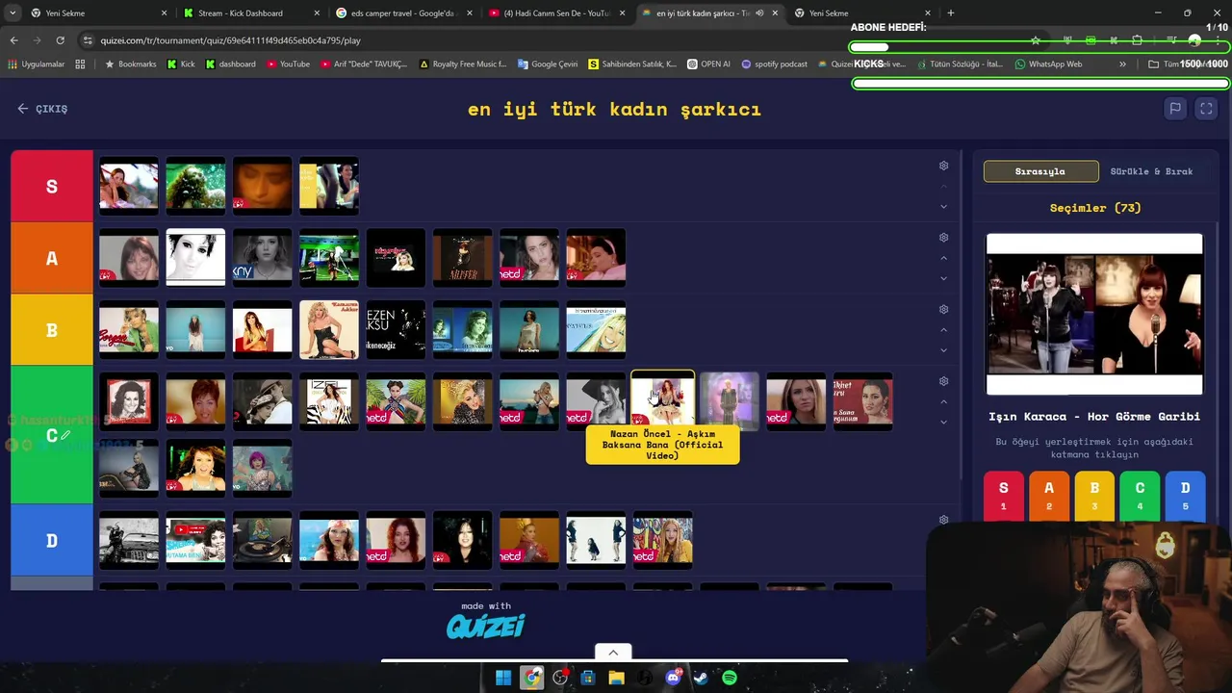View site information icon in address bar
1232x693 pixels.
pyautogui.click(x=88, y=40)
